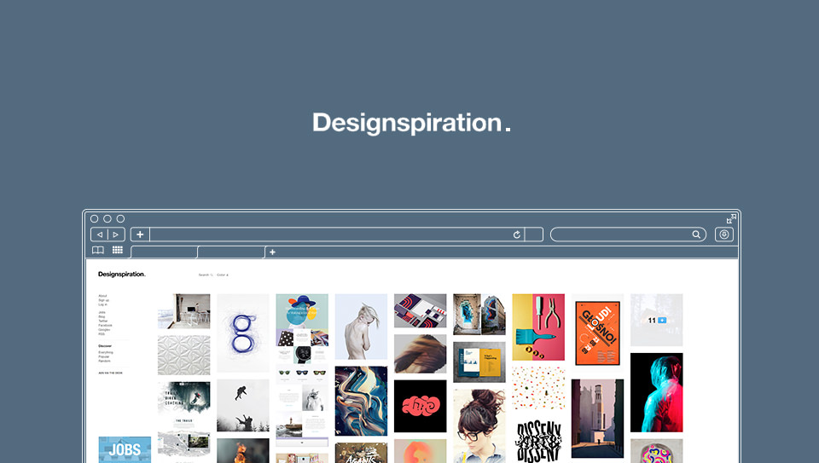Screen dimensions: 819x463
Task: Open the blue letter g thumbnail
Action: pyautogui.click(x=243, y=333)
